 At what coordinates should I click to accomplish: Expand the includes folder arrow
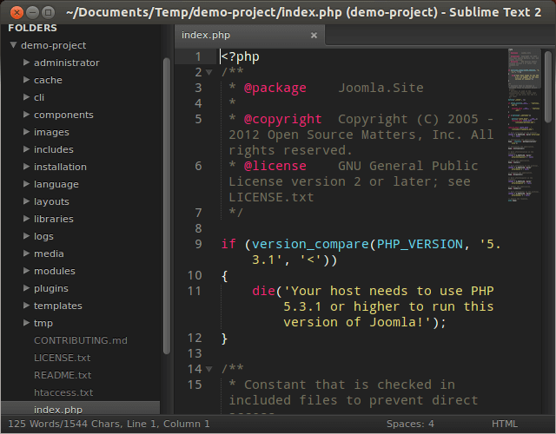coord(26,149)
